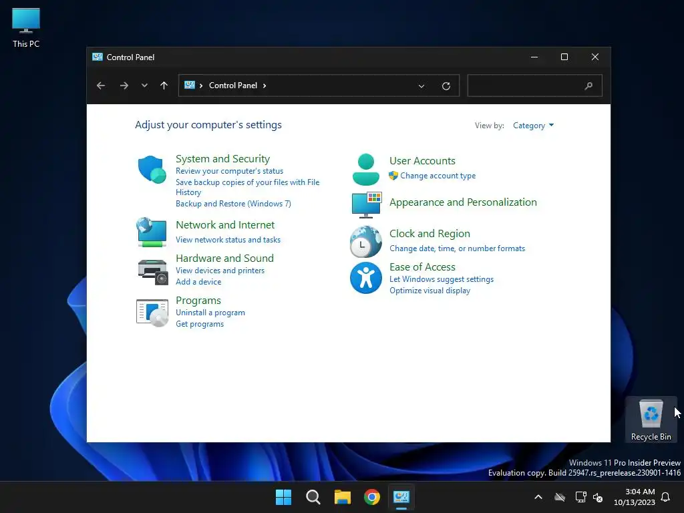The width and height of the screenshot is (684, 513).
Task: Open the System and Security shield icon
Action: click(x=152, y=169)
